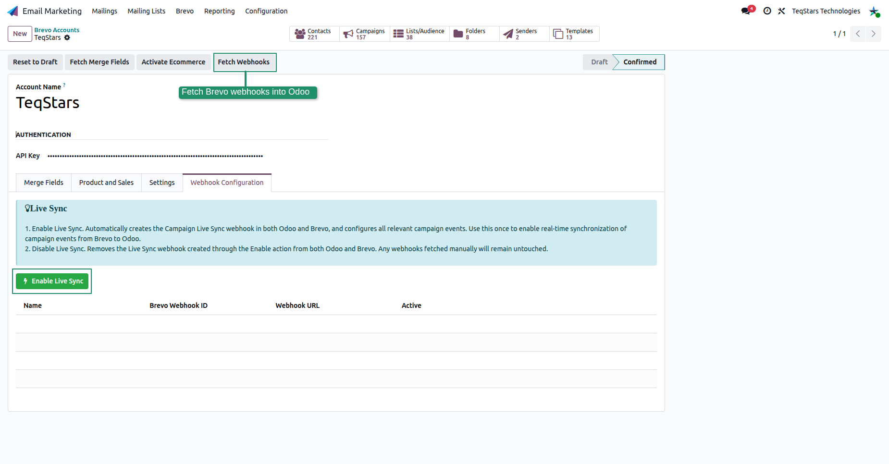Image resolution: width=889 pixels, height=464 pixels.
Task: Open TeqStars Technologies company switcher
Action: [x=826, y=11]
